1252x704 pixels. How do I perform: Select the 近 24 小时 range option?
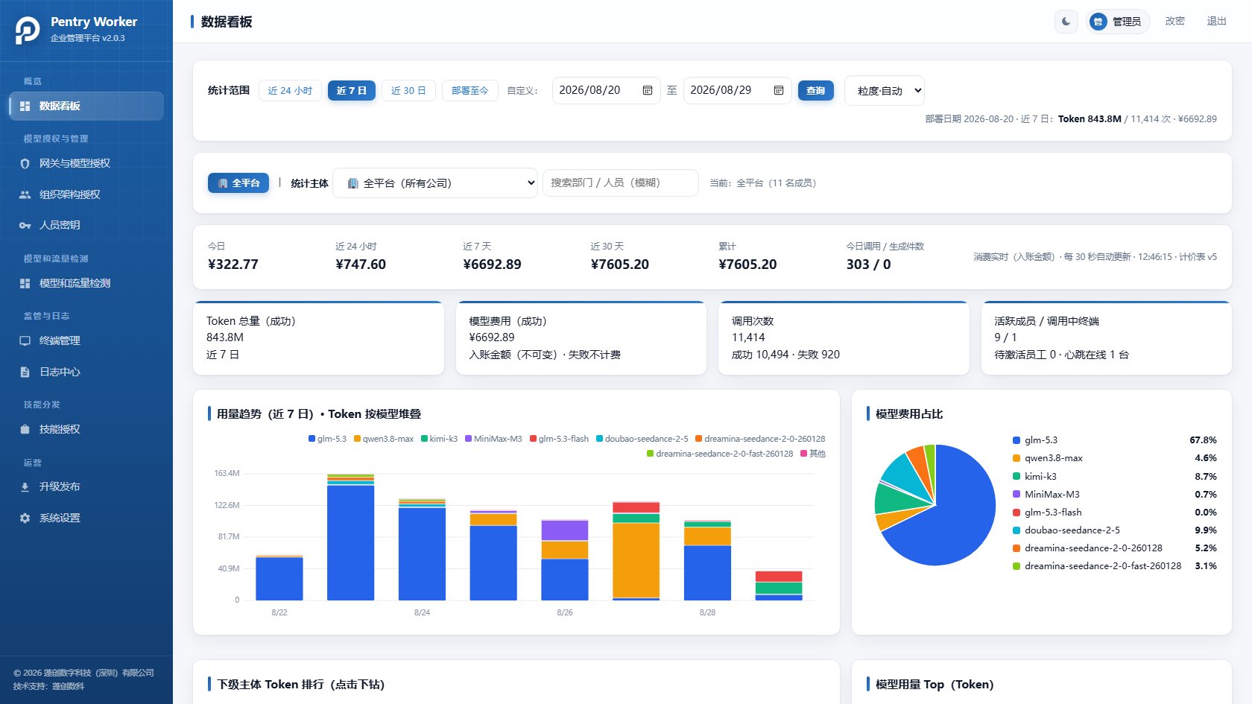pos(290,91)
